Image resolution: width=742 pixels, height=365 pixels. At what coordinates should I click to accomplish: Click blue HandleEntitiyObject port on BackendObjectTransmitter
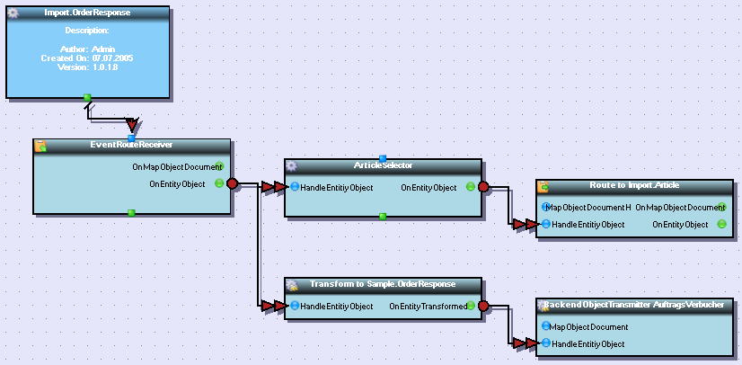tap(544, 343)
